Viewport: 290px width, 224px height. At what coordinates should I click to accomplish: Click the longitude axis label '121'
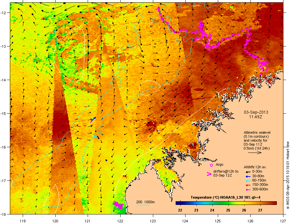(88, 221)
